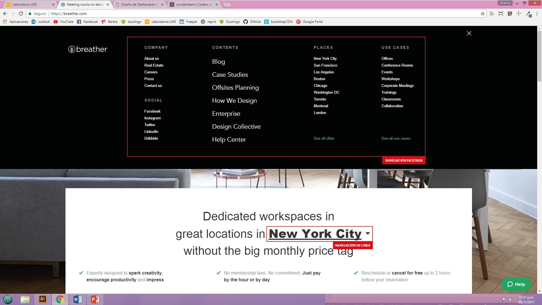The width and height of the screenshot is (542, 305).
Task: Switch to the wonderteam Coders Lab tab
Action: coord(194,5)
